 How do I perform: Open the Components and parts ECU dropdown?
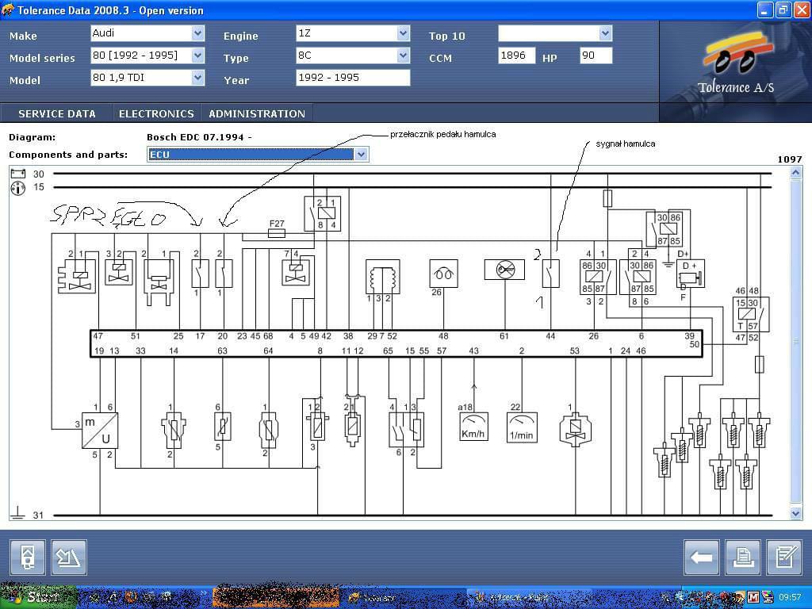258,155
